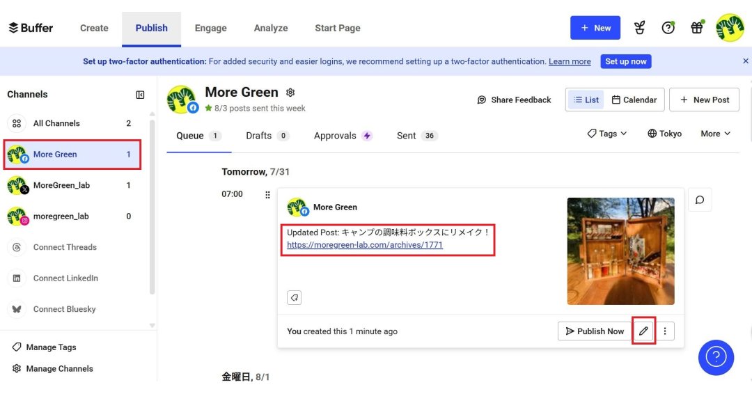Switch to the Analyze tab

[x=271, y=28]
